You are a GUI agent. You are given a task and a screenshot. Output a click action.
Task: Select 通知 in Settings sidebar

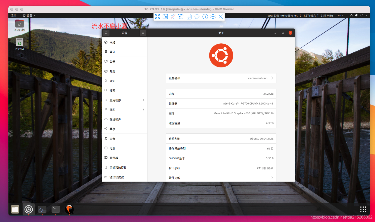(124, 81)
